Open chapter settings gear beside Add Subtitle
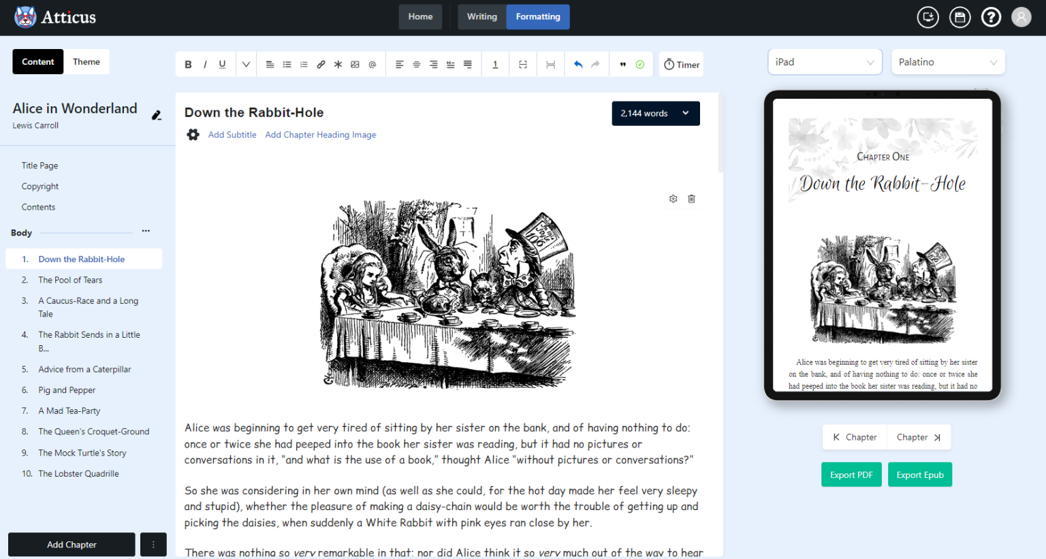Screen dimensions: 1046x559 tap(193, 135)
